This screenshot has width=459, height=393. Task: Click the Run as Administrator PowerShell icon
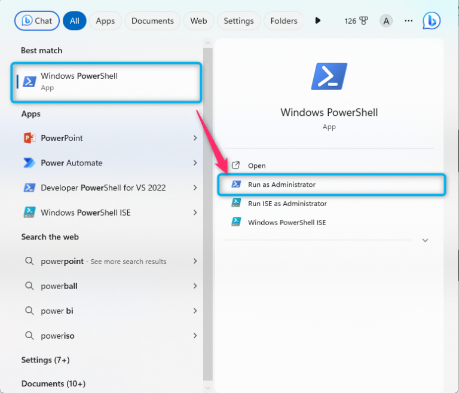coord(236,184)
